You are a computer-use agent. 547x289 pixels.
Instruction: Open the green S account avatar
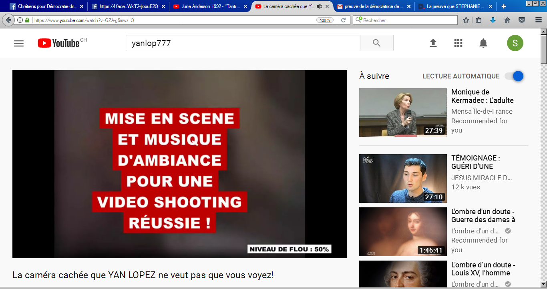point(515,43)
